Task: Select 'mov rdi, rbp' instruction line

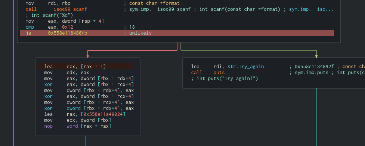Action: click(48, 3)
